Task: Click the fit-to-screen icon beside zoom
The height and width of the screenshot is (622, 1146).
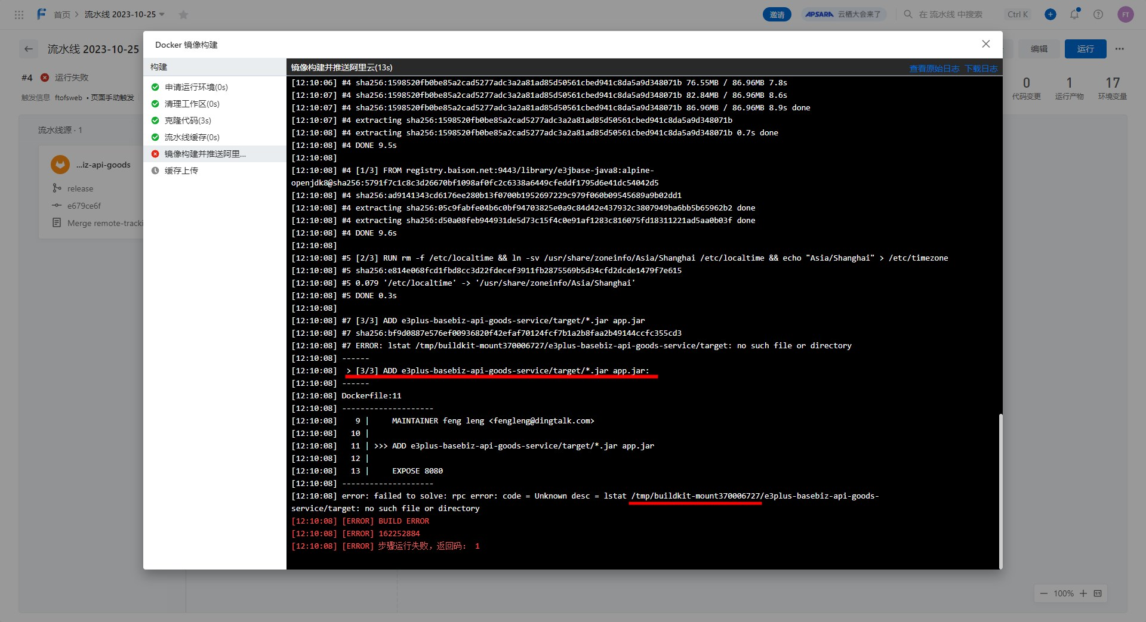Action: coord(1098,593)
